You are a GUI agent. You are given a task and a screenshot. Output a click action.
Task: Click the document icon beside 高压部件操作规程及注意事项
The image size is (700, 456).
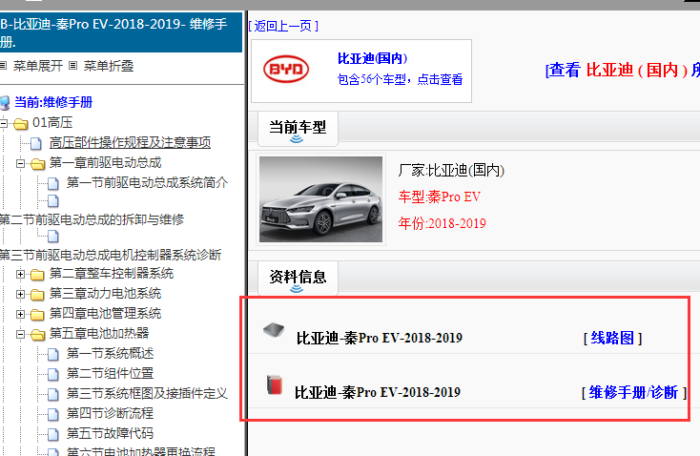pyautogui.click(x=36, y=144)
